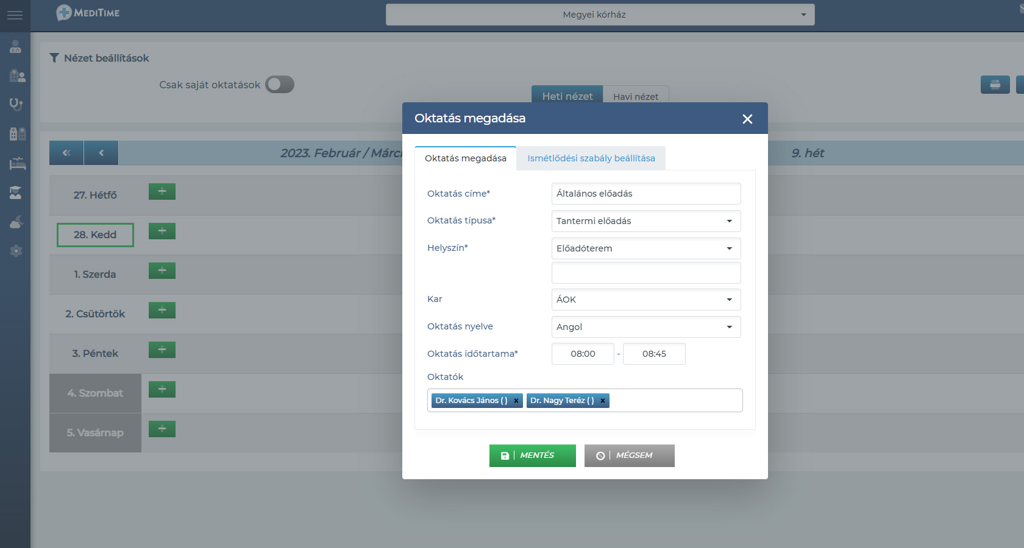Open the Oktatás nyelve Angol dropdown
The image size is (1024, 548).
[x=646, y=327]
